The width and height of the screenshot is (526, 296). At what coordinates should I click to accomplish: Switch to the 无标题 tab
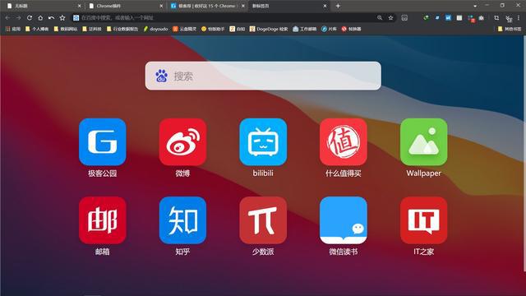[44, 6]
